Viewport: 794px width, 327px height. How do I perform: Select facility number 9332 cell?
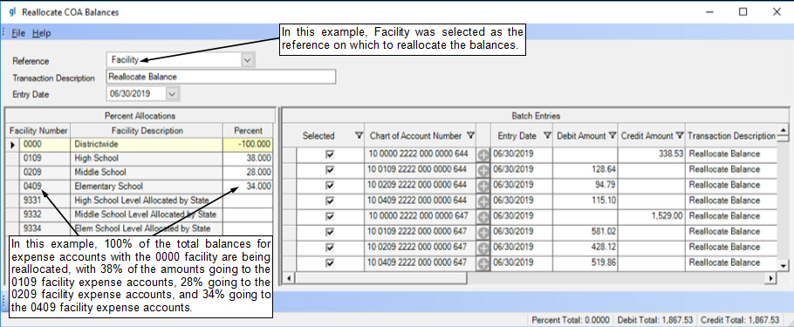point(45,215)
